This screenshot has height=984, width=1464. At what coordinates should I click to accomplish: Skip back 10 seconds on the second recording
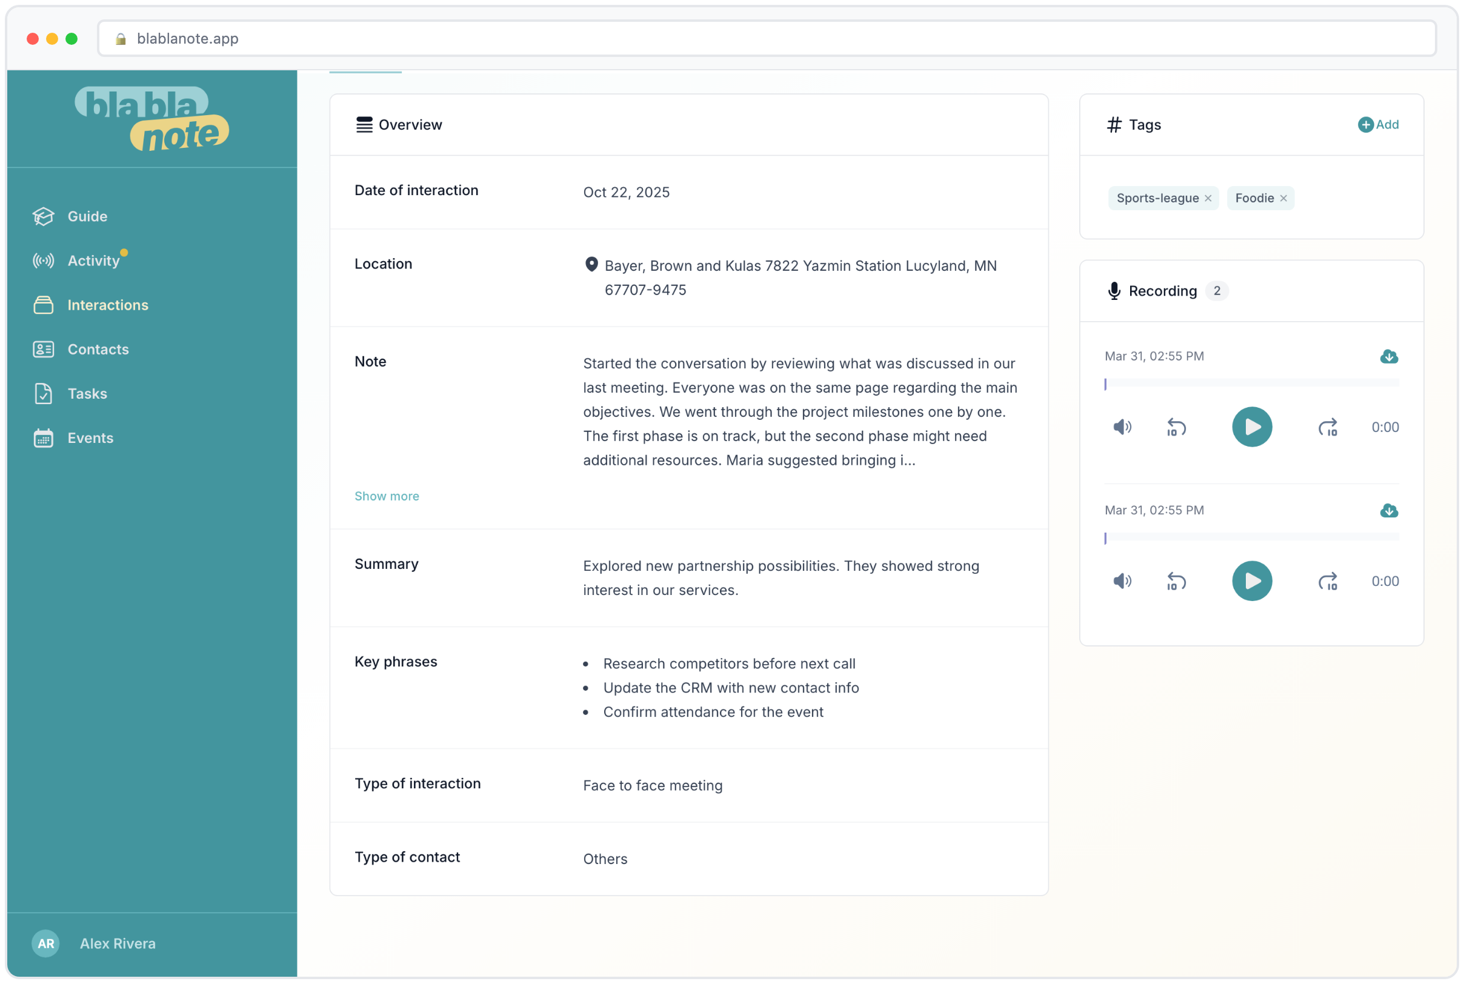click(1176, 581)
